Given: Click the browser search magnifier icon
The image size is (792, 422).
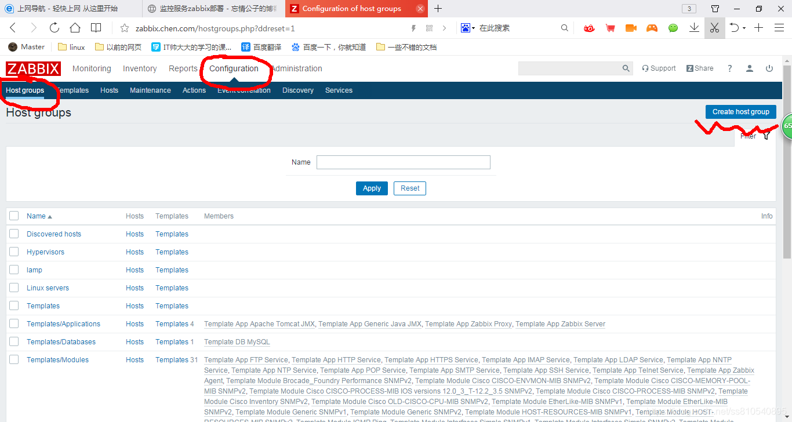Looking at the screenshot, I should 565,28.
